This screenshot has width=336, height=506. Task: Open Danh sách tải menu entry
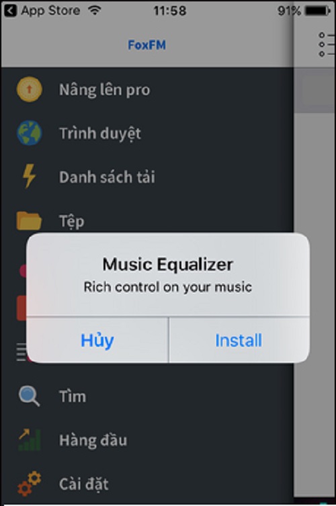pos(147,177)
